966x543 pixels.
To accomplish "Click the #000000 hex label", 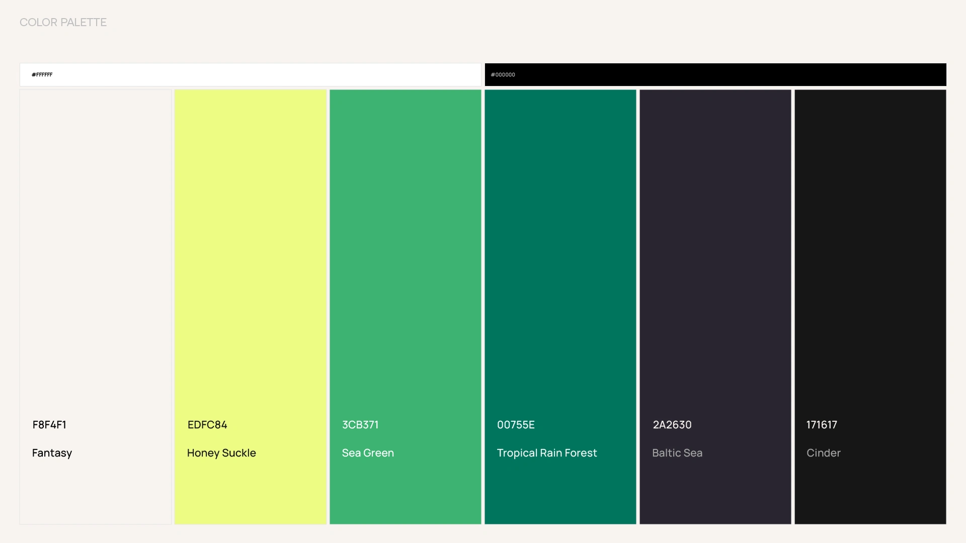I will tap(503, 74).
